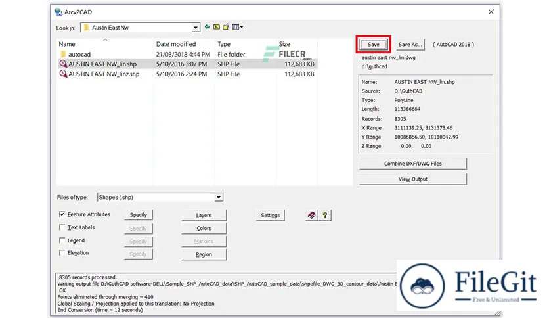This screenshot has height=318, width=549.
Task: Select AUSTIN EAST NW_lin.shp file name
Action: point(102,64)
